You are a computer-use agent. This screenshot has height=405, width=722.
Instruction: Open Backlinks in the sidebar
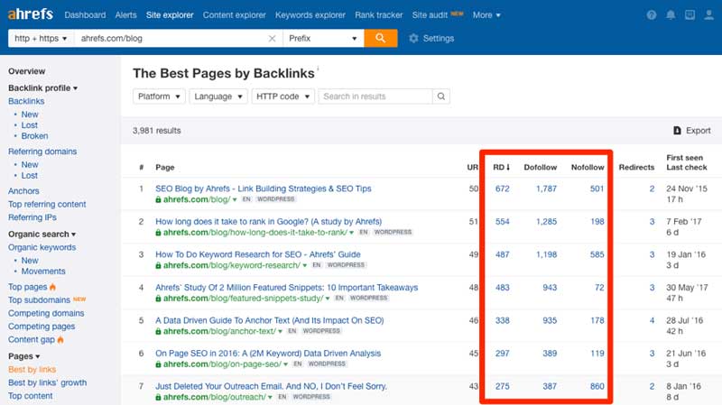pos(26,101)
